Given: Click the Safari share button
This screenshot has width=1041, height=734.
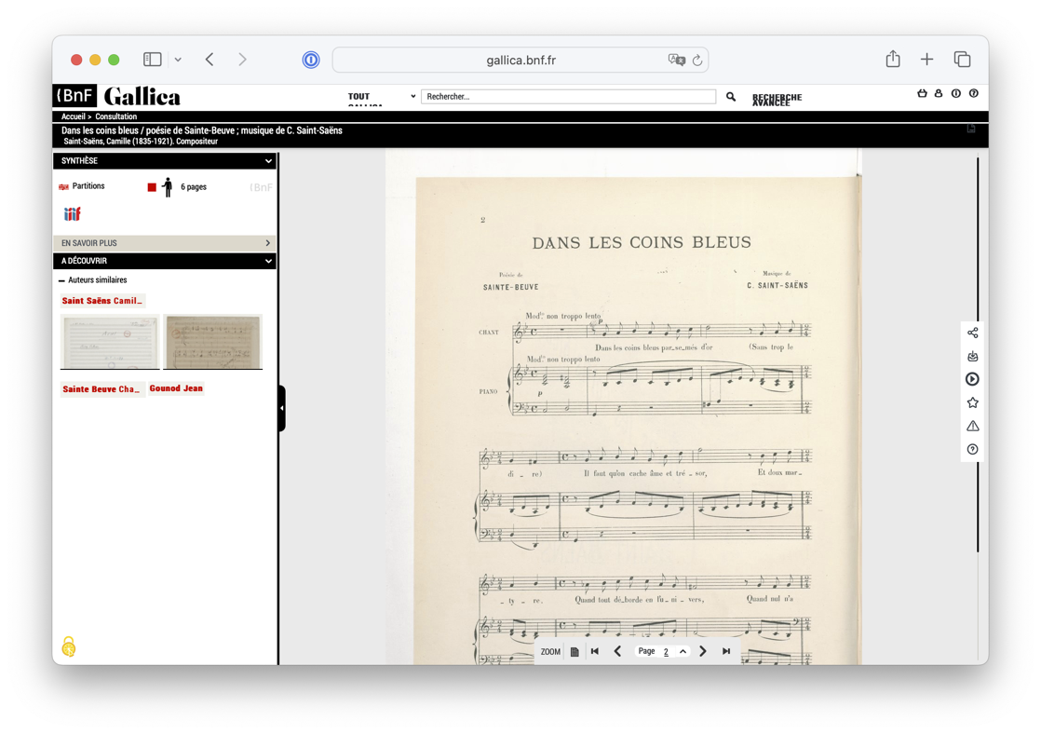Looking at the screenshot, I should [x=893, y=59].
